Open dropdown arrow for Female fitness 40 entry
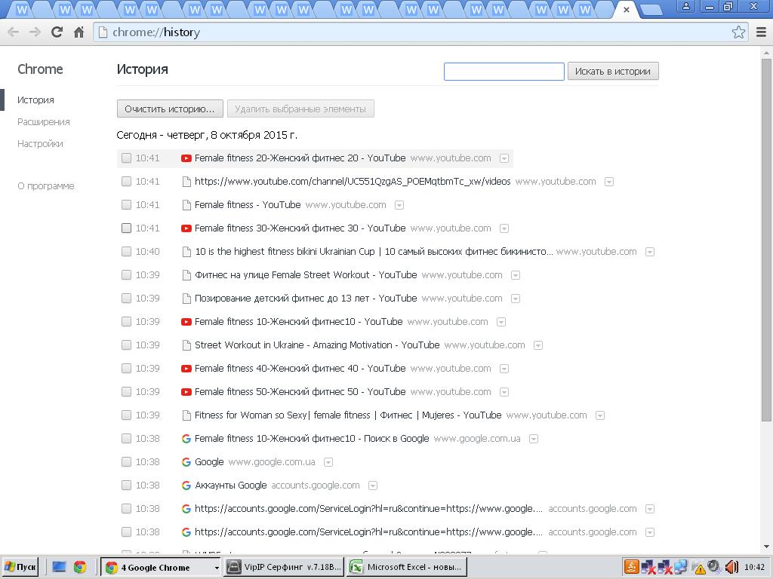Viewport: 773px width, 579px height. point(504,369)
